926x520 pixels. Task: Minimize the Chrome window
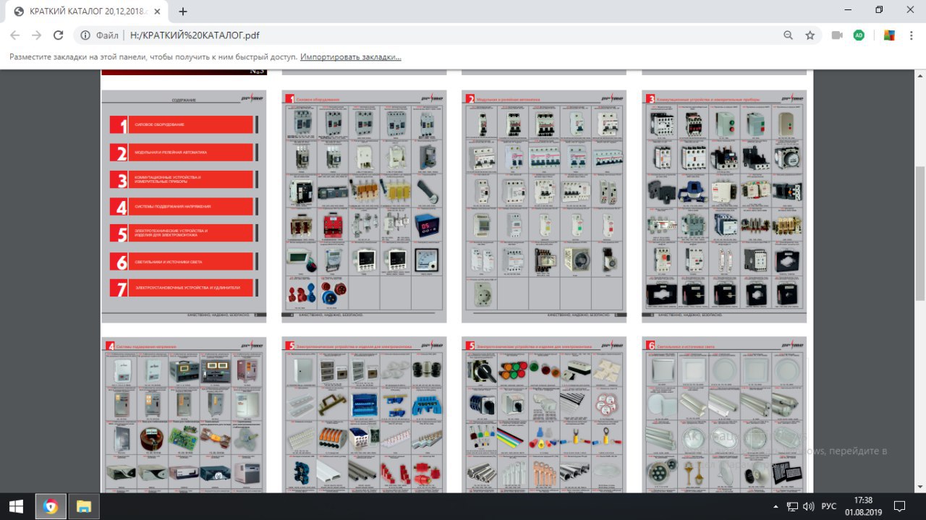(846, 10)
